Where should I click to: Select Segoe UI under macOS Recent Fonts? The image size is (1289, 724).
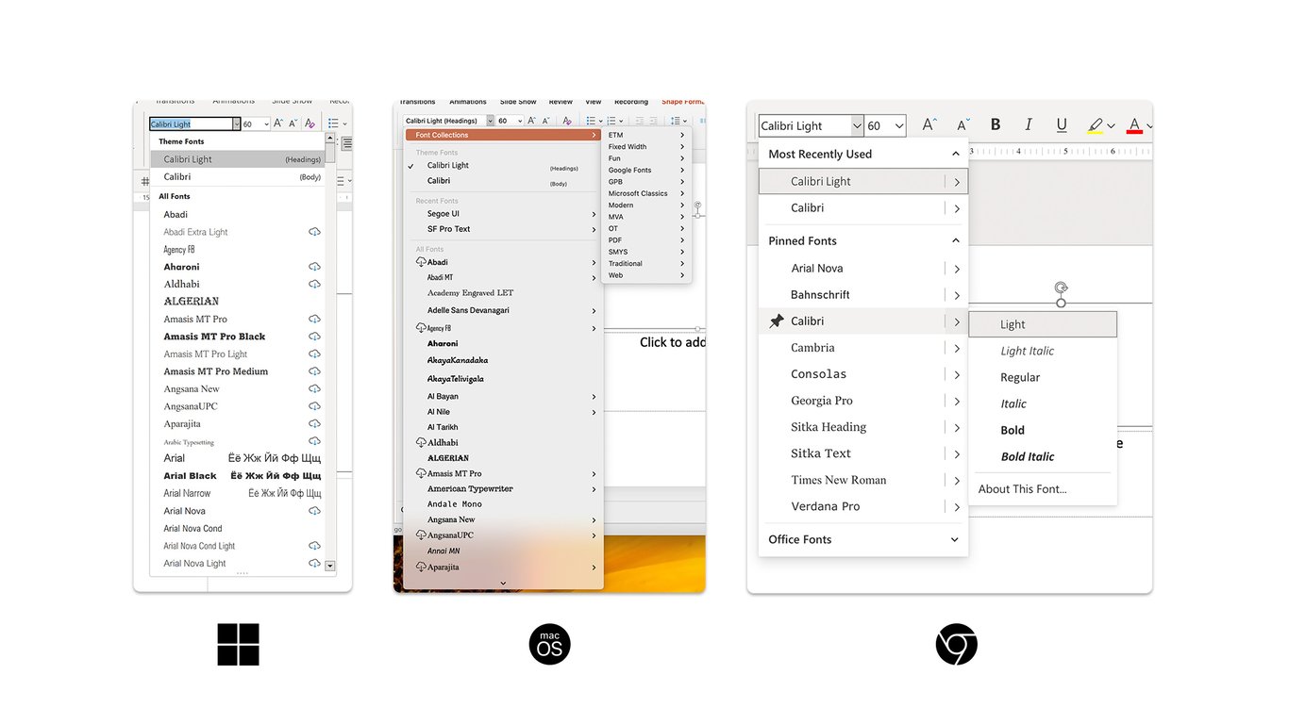click(503, 214)
